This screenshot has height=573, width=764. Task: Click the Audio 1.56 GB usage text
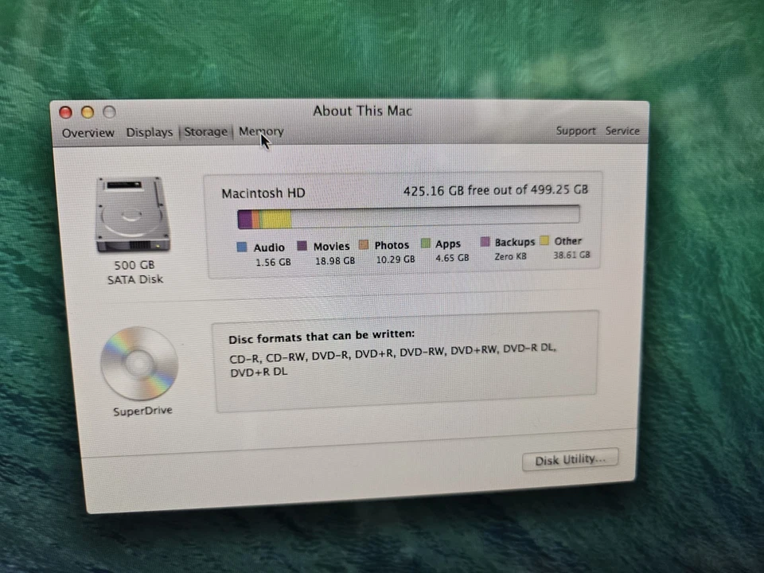tap(273, 262)
